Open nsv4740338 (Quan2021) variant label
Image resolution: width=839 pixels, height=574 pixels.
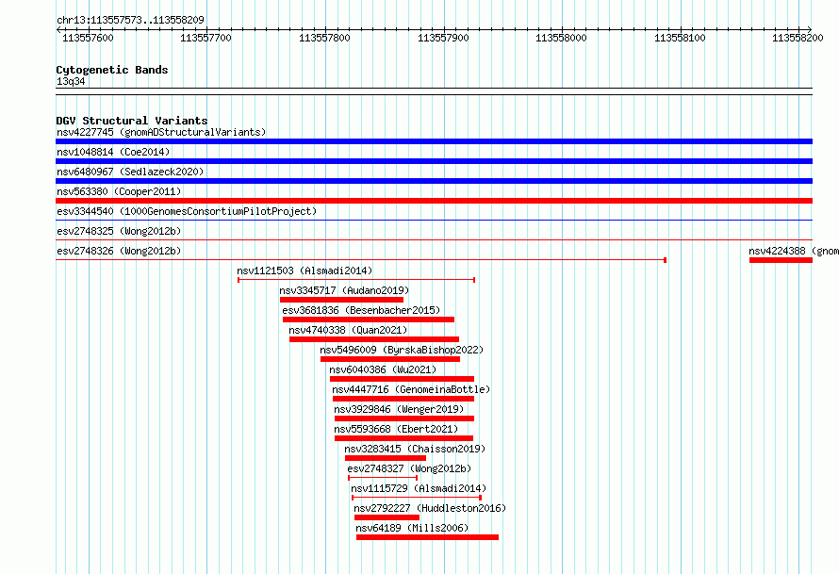point(348,330)
